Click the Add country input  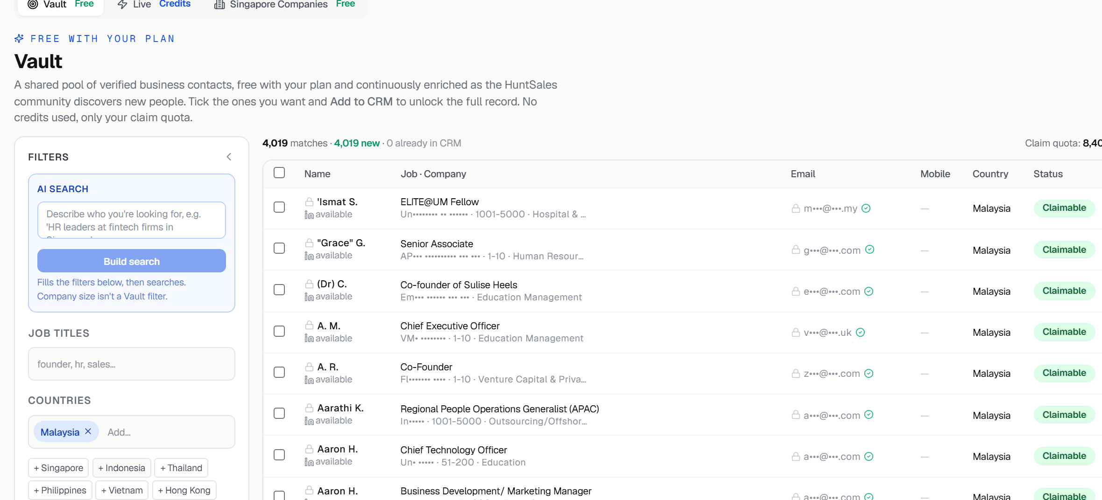click(168, 432)
